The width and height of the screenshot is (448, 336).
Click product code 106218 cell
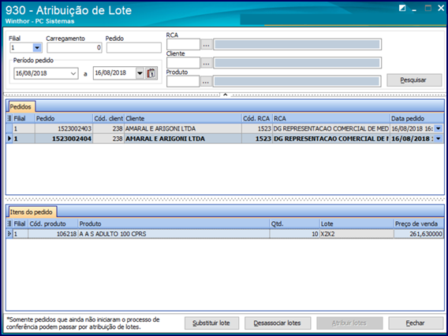(53, 234)
